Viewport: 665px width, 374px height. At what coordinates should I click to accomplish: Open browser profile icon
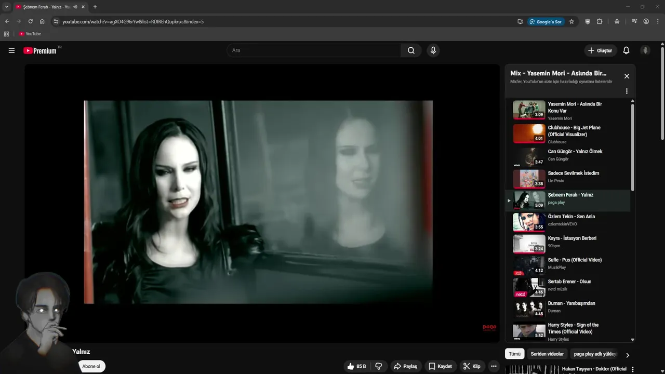(x=646, y=21)
